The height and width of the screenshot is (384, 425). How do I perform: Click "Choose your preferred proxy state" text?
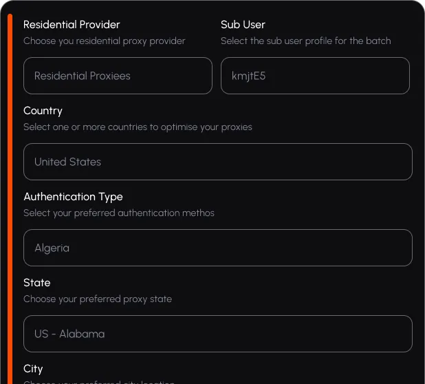(98, 299)
